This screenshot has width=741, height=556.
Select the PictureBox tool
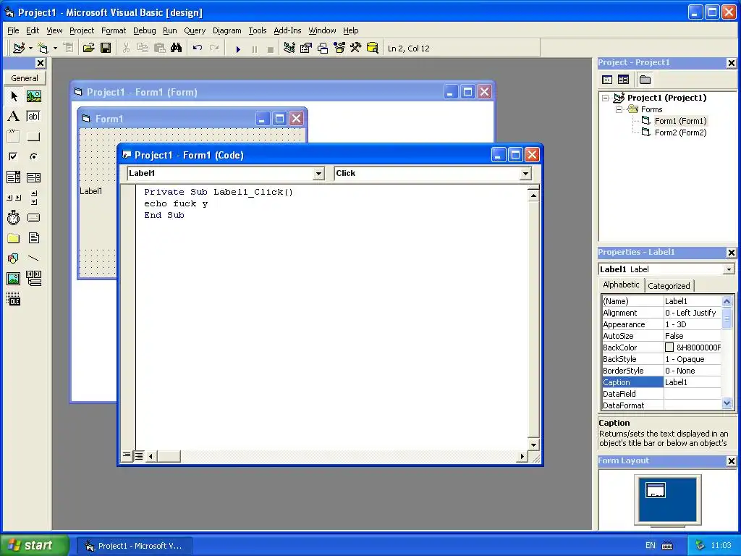coord(33,96)
